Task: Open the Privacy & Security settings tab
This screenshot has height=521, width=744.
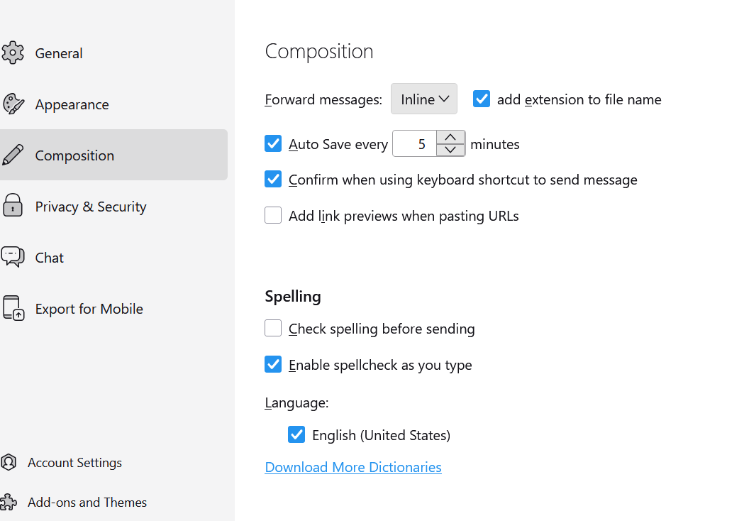Action: tap(91, 207)
